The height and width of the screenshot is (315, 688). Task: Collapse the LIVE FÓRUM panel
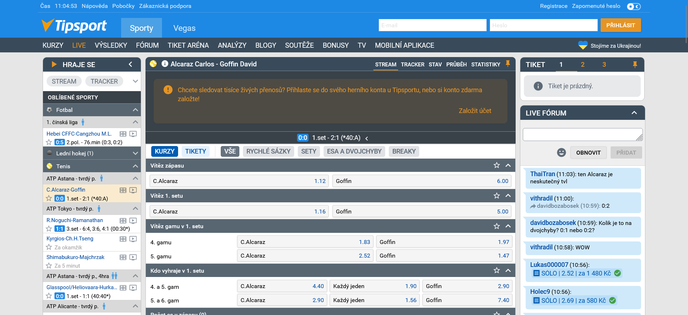point(634,113)
